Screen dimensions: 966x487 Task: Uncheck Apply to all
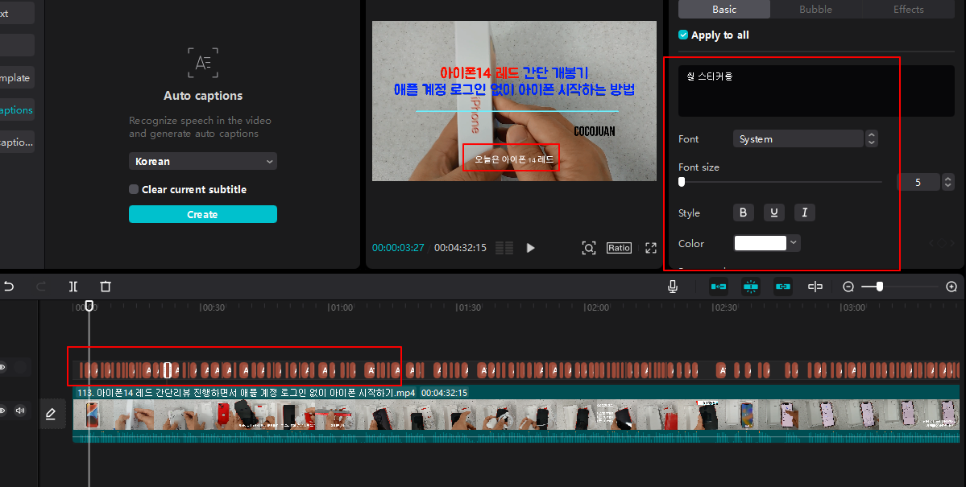(x=683, y=35)
